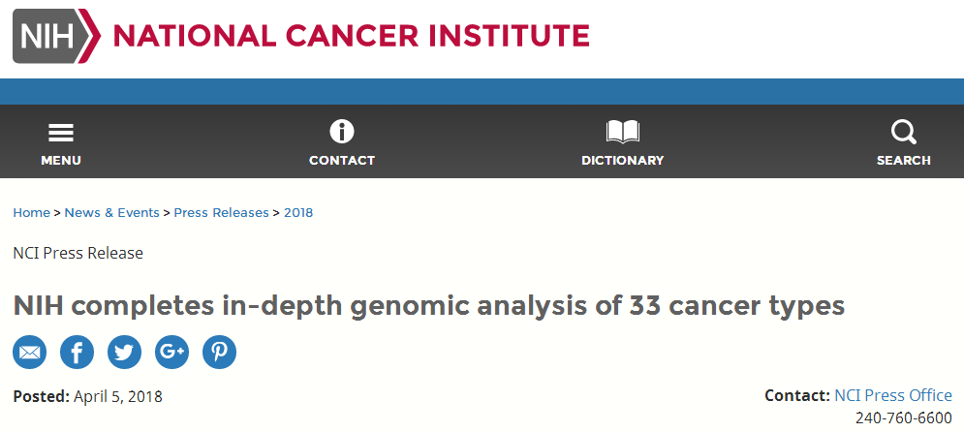Open the 2018 breadcrumb link
964x432 pixels.
(x=298, y=213)
